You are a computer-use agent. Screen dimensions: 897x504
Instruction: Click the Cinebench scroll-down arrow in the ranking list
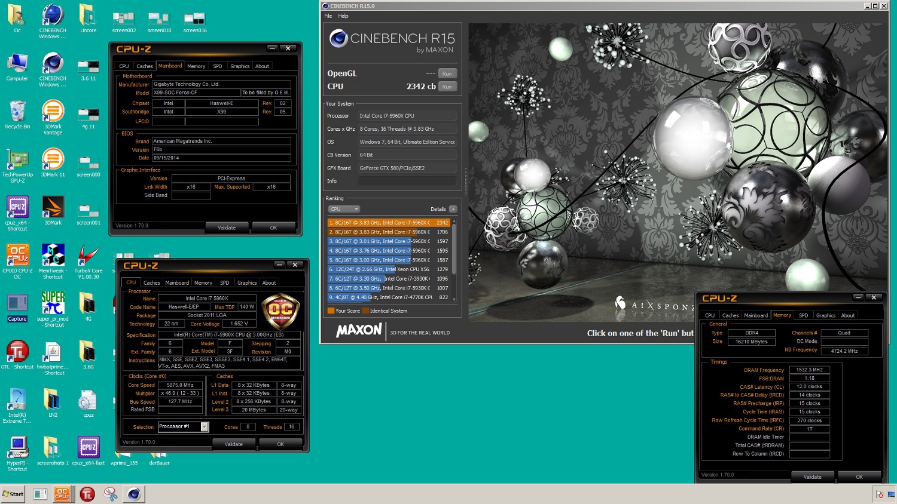[454, 299]
